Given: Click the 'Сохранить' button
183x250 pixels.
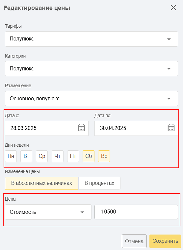Looking at the screenshot, I should pyautogui.click(x=165, y=241).
